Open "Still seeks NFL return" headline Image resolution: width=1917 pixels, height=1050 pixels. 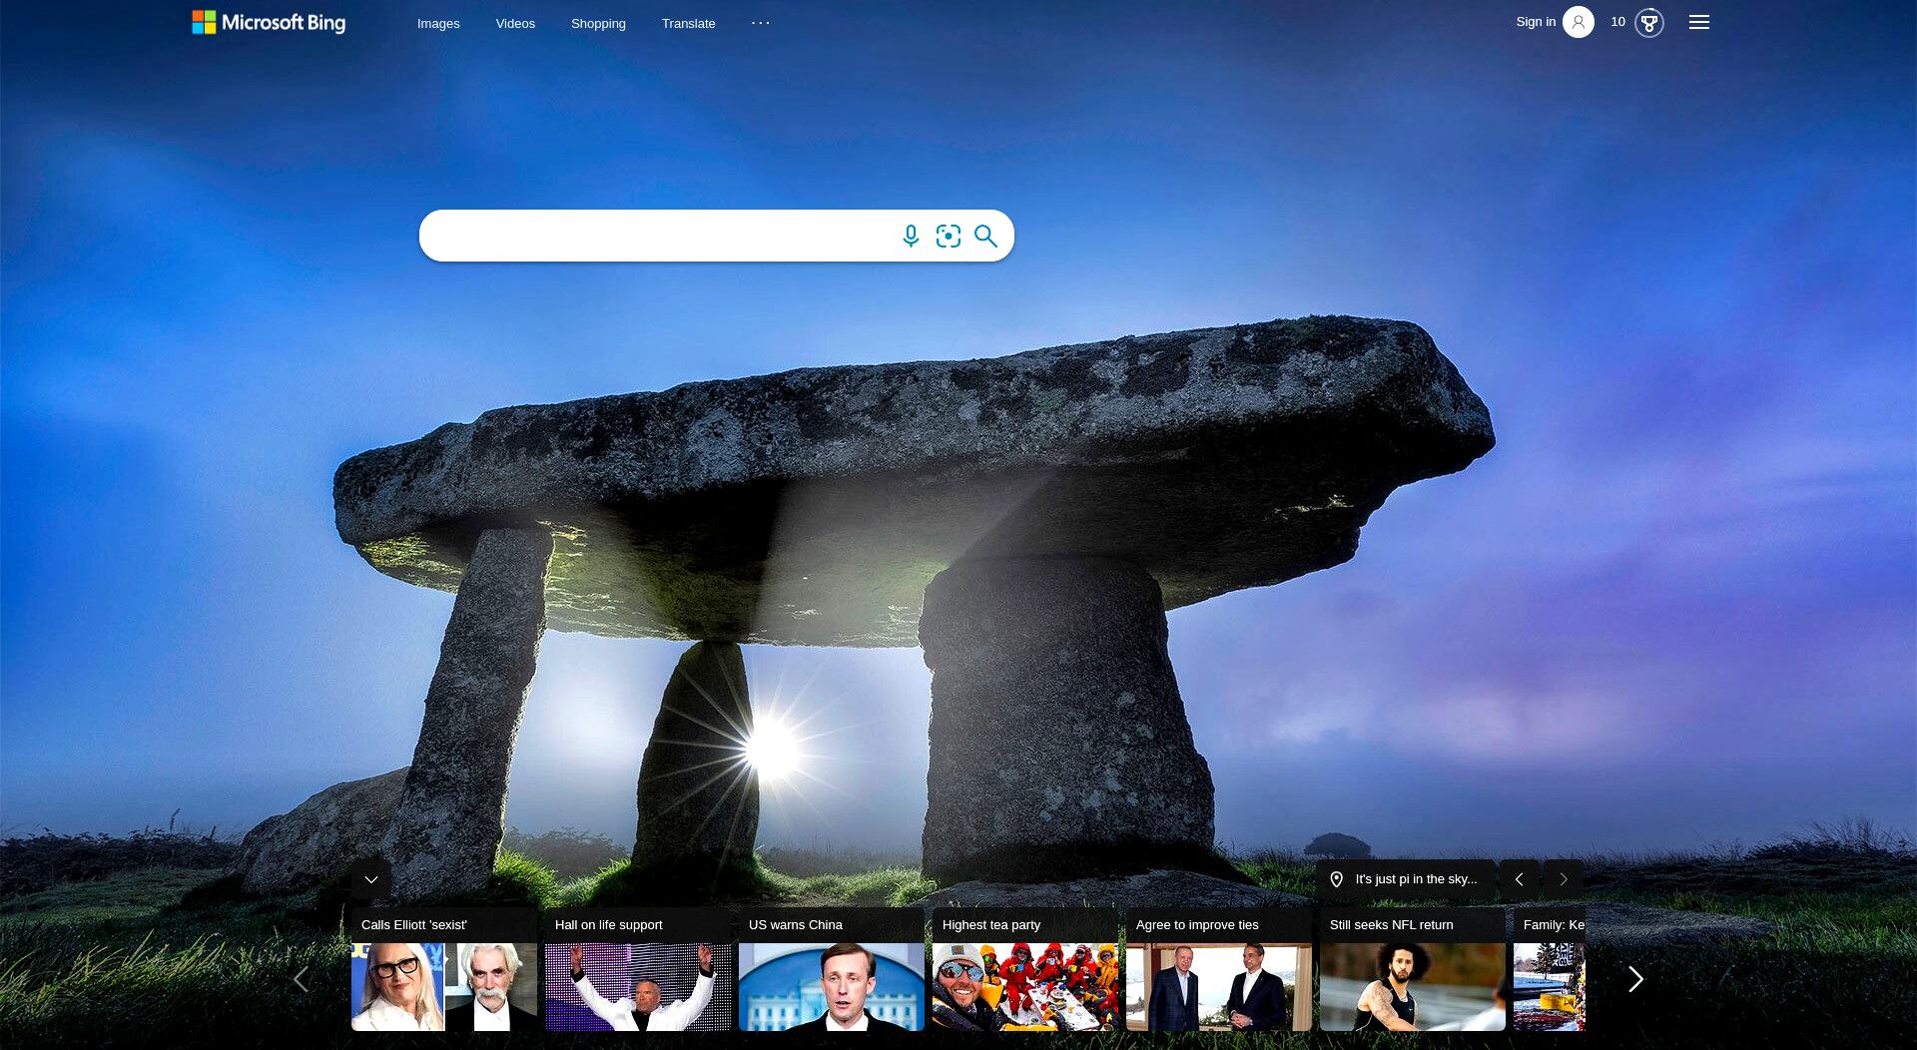[x=1391, y=925]
